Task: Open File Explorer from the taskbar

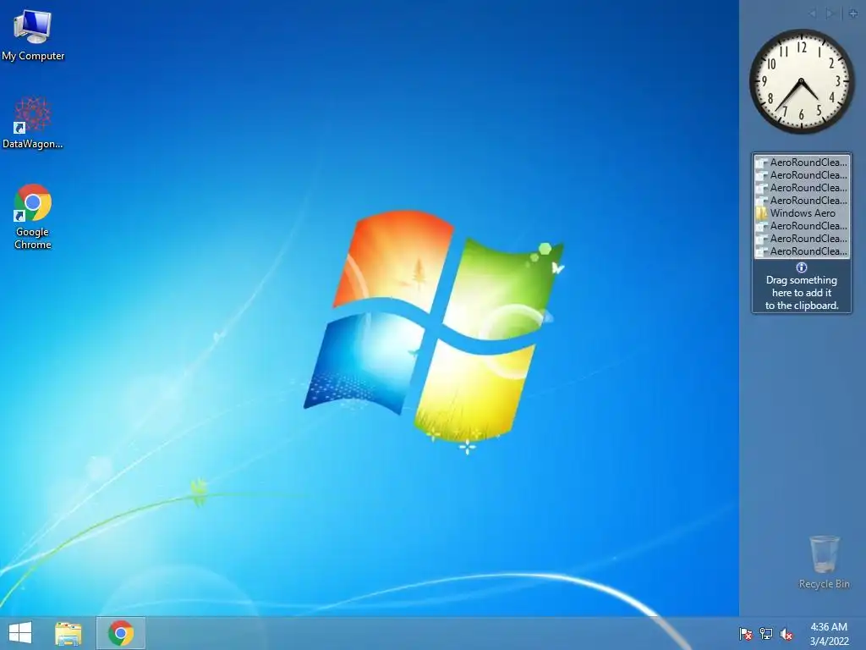Action: click(69, 633)
